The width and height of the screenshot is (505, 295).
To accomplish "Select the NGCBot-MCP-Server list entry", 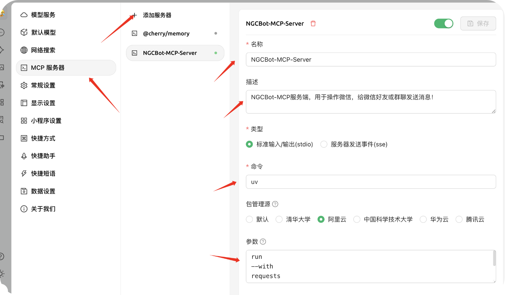I will (175, 53).
